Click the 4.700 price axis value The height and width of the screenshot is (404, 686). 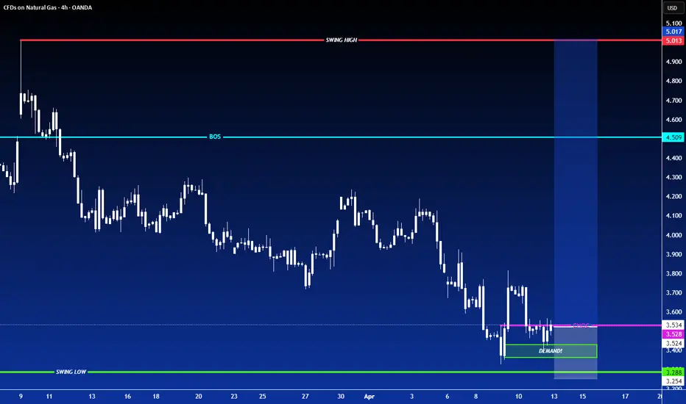(x=673, y=101)
